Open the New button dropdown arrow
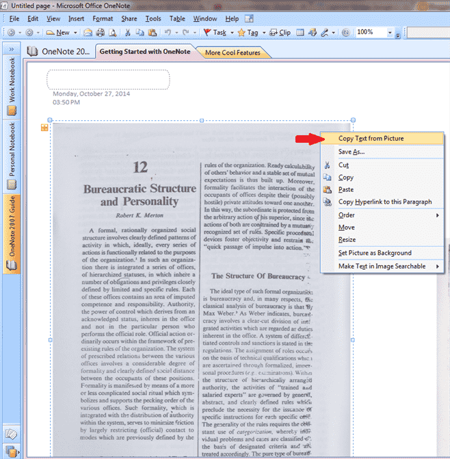Screen dimensions: 450x459 click(75, 33)
